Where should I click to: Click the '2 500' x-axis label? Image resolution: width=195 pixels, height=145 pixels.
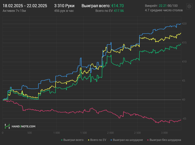[137, 133]
